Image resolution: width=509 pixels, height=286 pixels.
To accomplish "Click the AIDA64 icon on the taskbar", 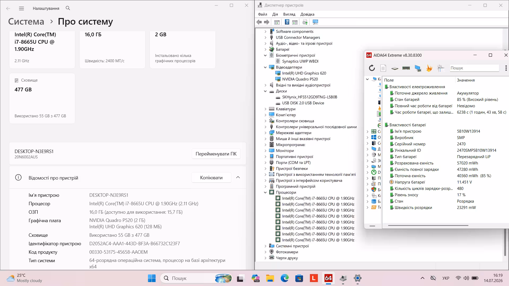I will 328,278.
